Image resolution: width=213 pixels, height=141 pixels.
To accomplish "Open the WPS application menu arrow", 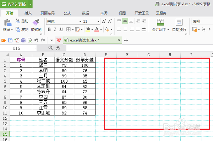I will [x=31, y=4].
